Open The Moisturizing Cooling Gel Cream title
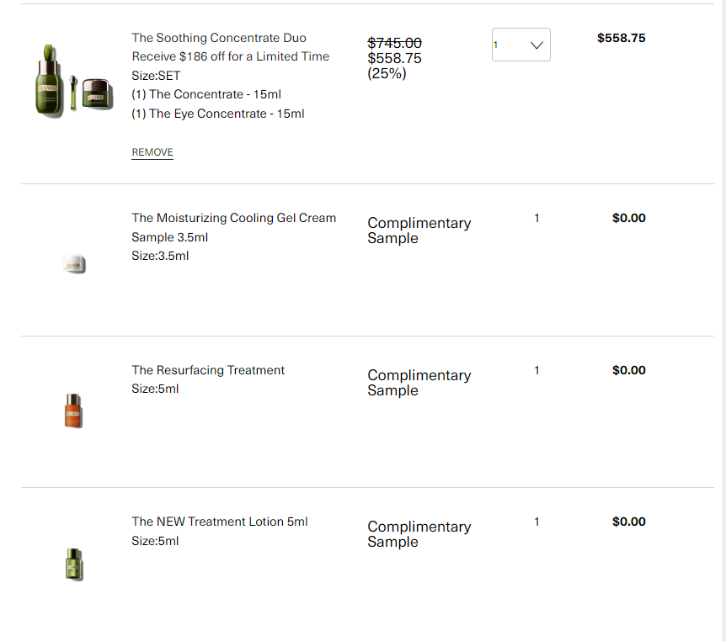The image size is (726, 641). coord(234,218)
